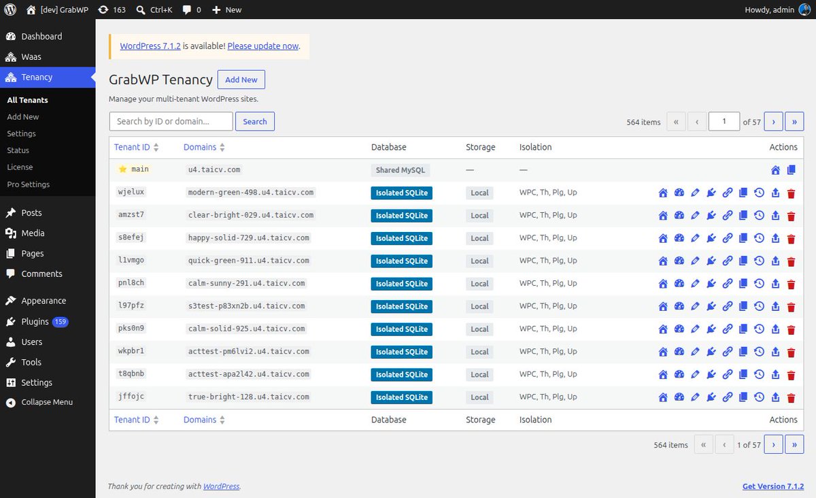816x498 pixels.
Task: Click the history clock icon for pks0n9
Action: coord(759,329)
